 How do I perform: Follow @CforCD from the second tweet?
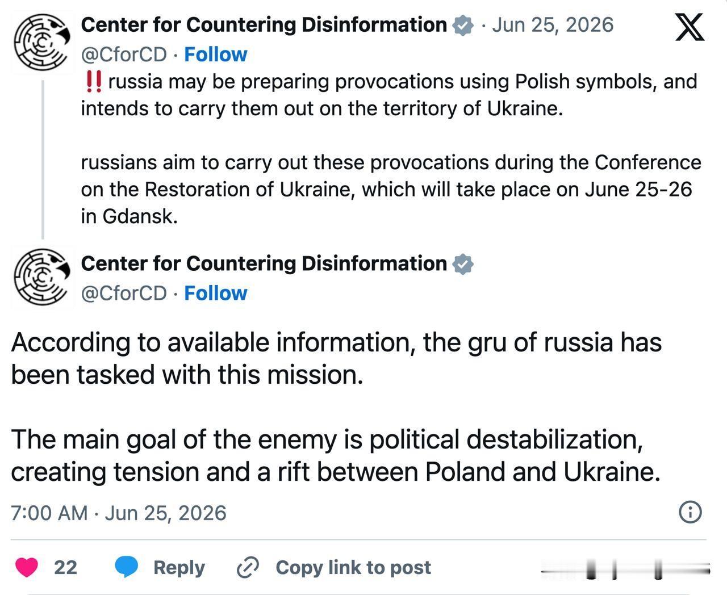point(216,293)
